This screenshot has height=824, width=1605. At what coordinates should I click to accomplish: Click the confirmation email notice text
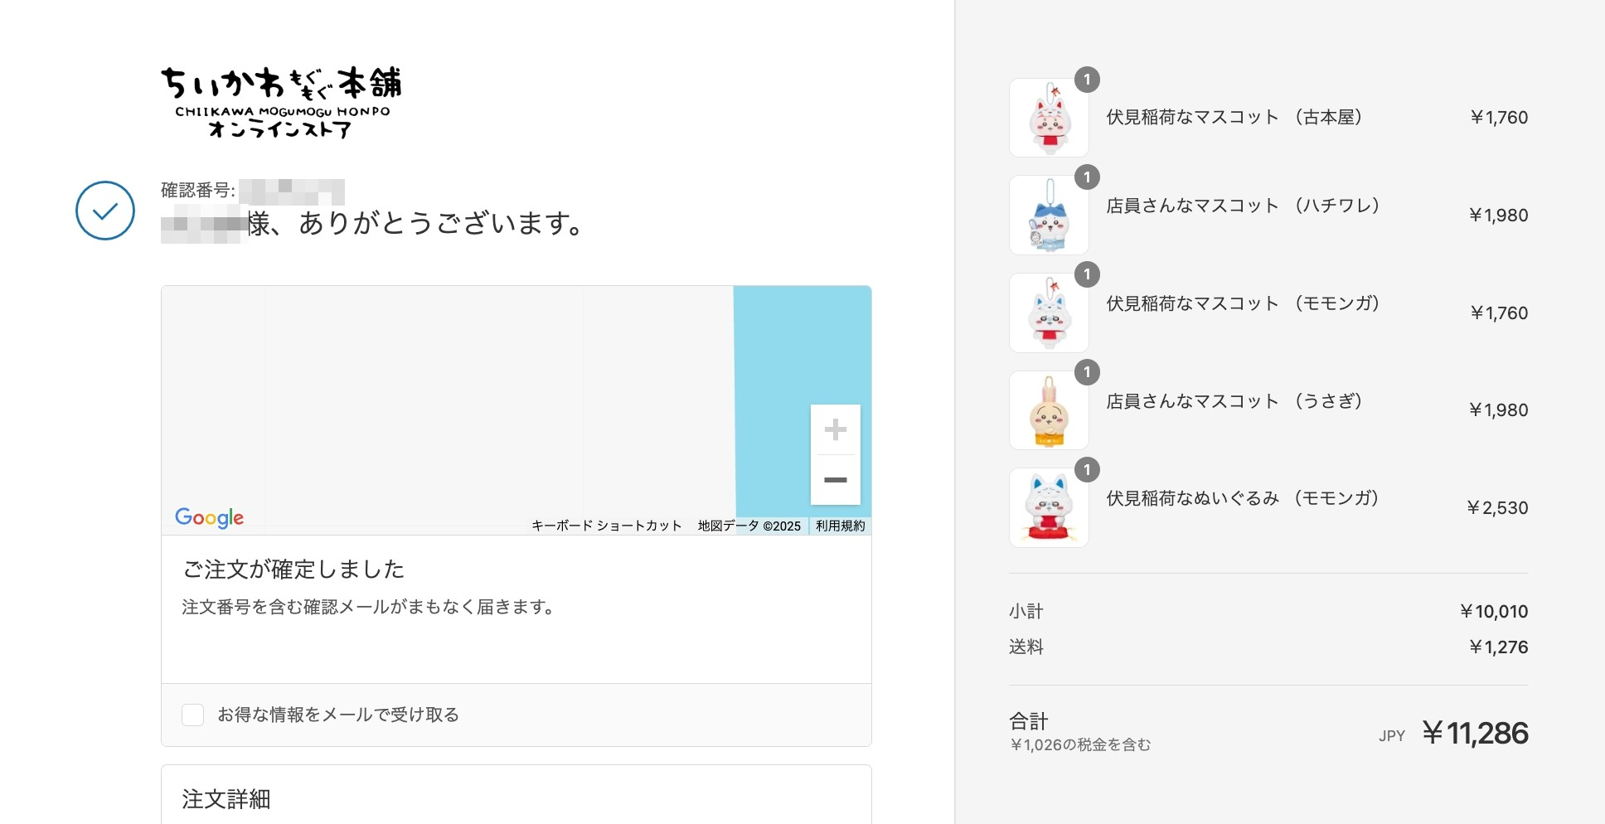(x=369, y=607)
